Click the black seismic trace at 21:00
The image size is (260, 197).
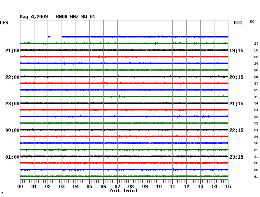124,50
